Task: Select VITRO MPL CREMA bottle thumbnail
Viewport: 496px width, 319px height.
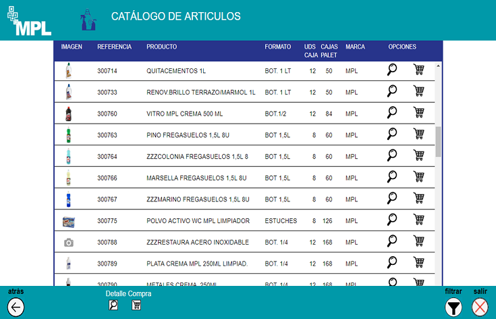Action: [x=68, y=114]
